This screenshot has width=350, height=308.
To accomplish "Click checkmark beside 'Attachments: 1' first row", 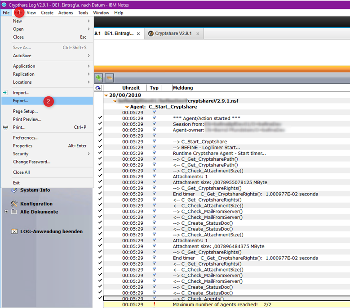I will [100, 177].
